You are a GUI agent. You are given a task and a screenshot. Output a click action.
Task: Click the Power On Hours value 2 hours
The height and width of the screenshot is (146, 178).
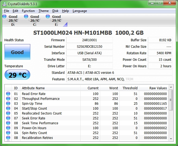pos(160,66)
